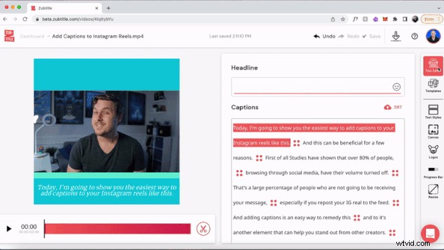Close the Zubtitle browser tab
444x250 pixels.
coord(96,8)
